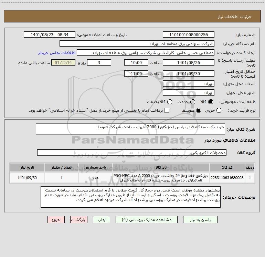
Task: Click the اطلاعات کالاهای مورد نیاز heading
Action: coord(230,140)
